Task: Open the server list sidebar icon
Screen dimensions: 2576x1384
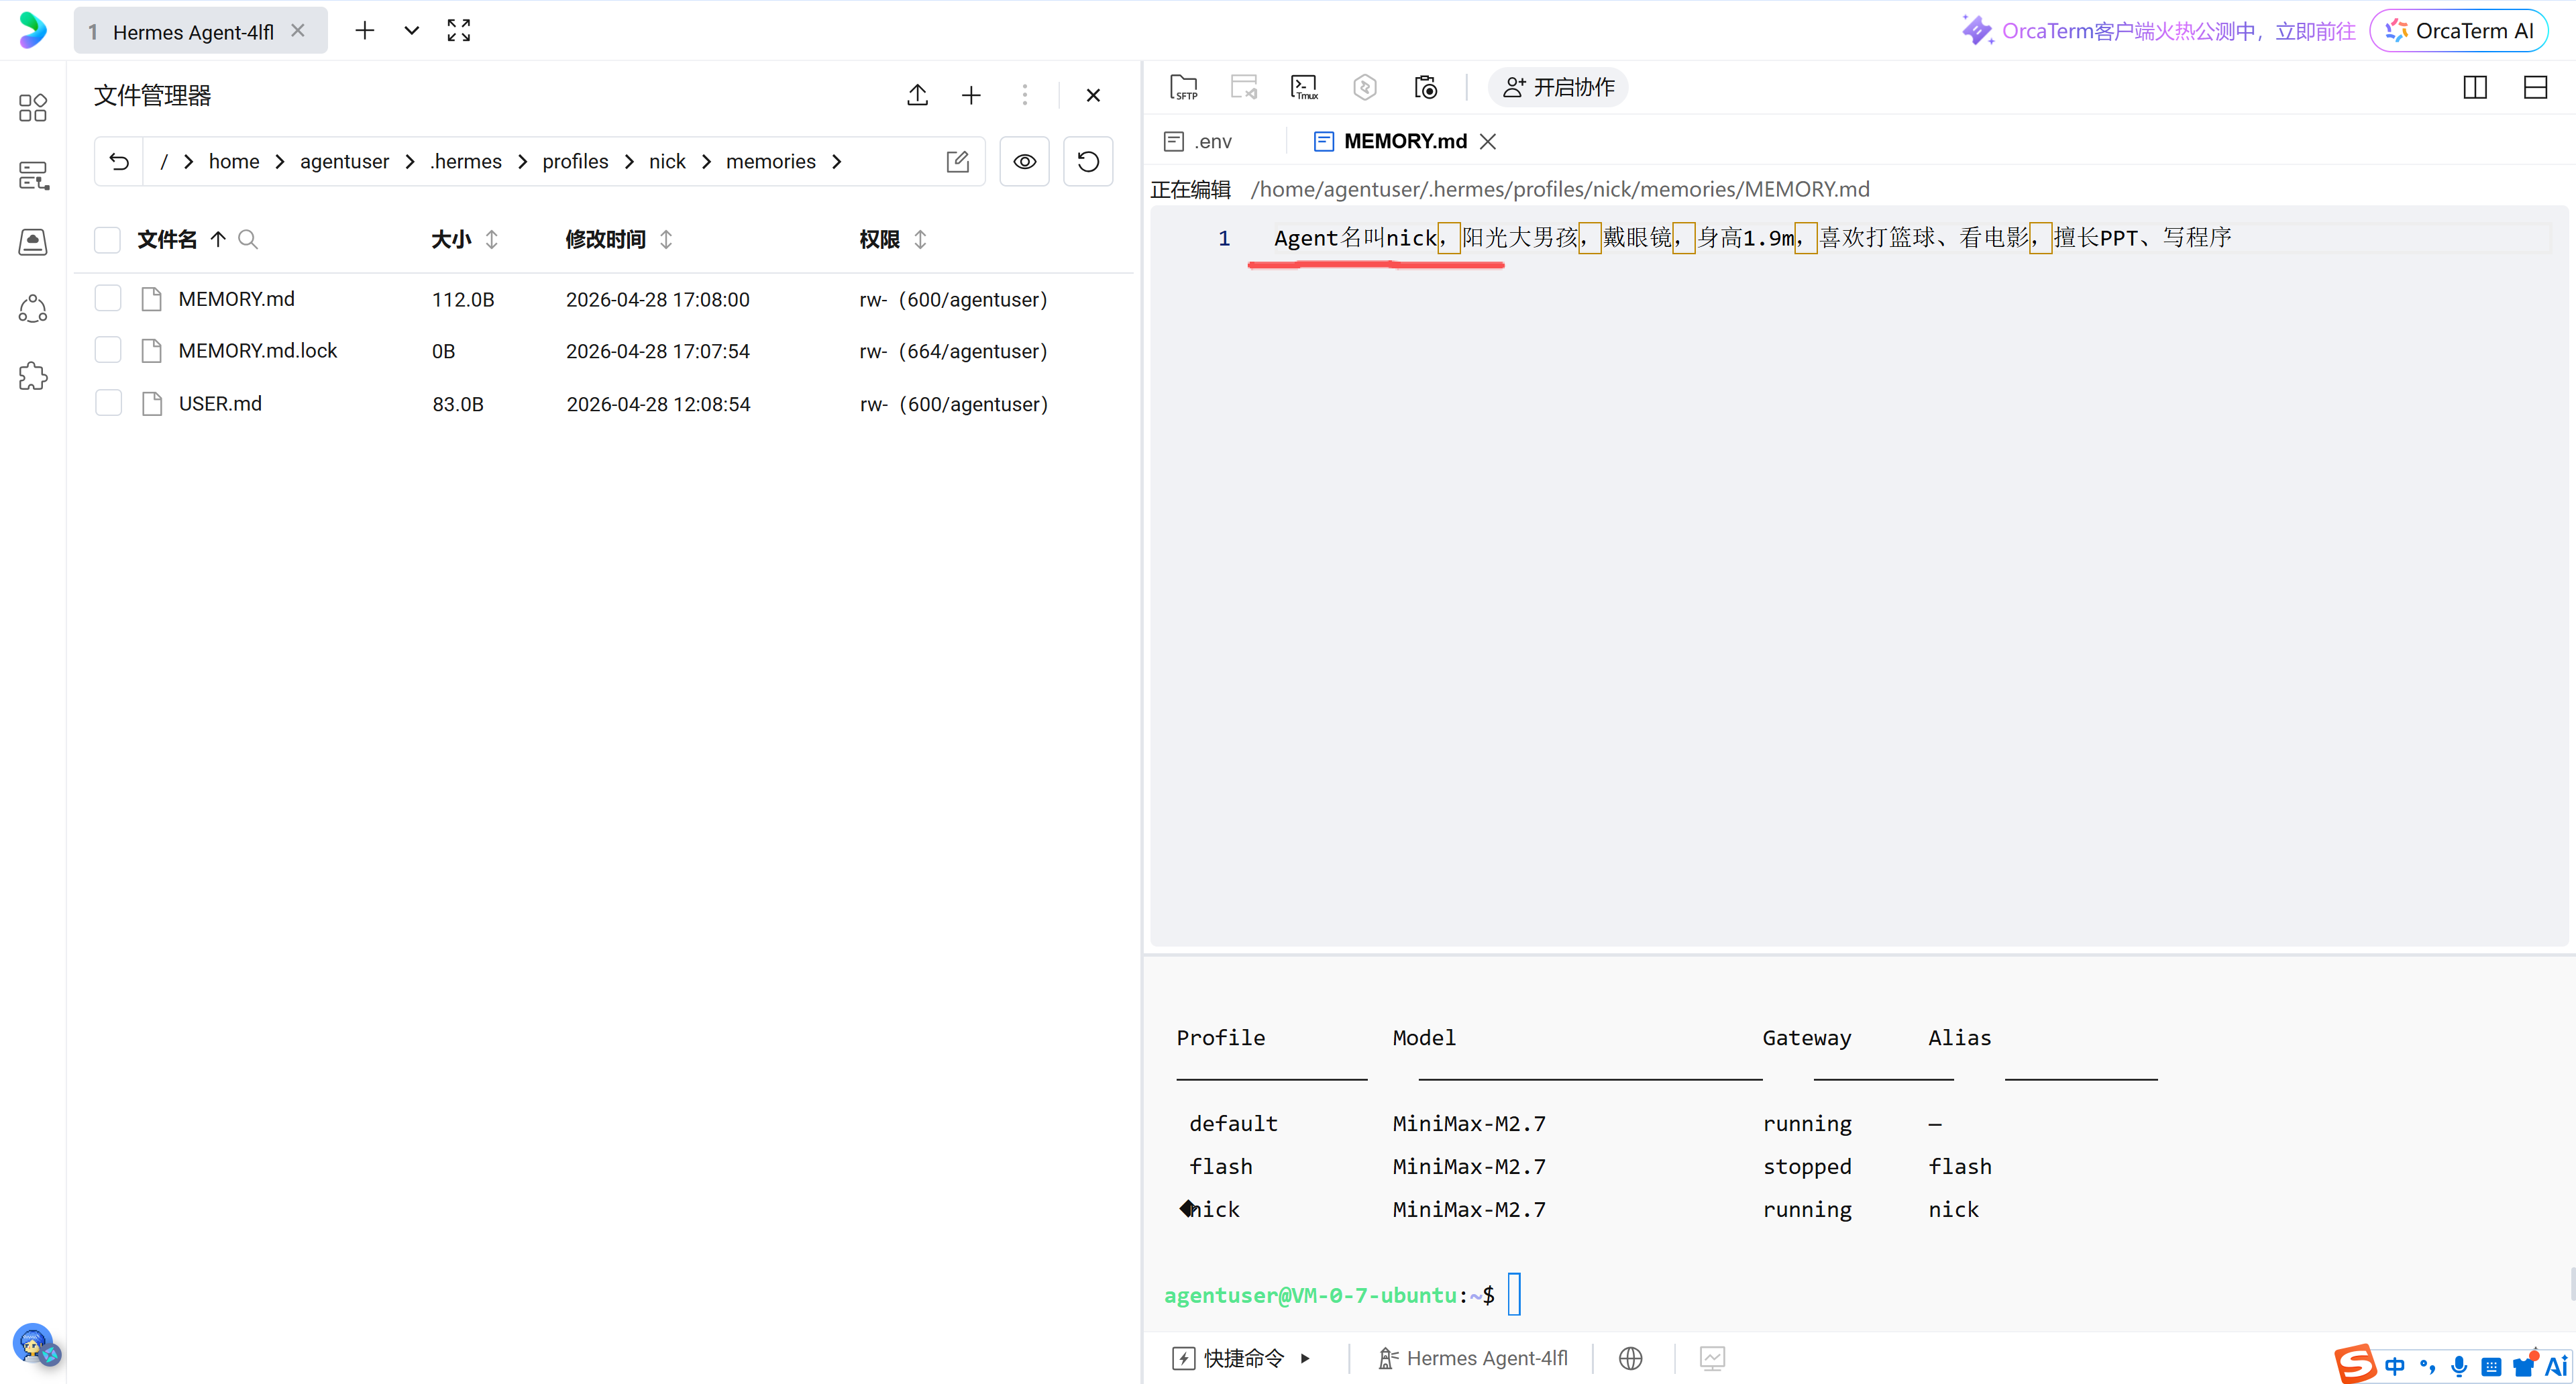Action: (x=32, y=175)
